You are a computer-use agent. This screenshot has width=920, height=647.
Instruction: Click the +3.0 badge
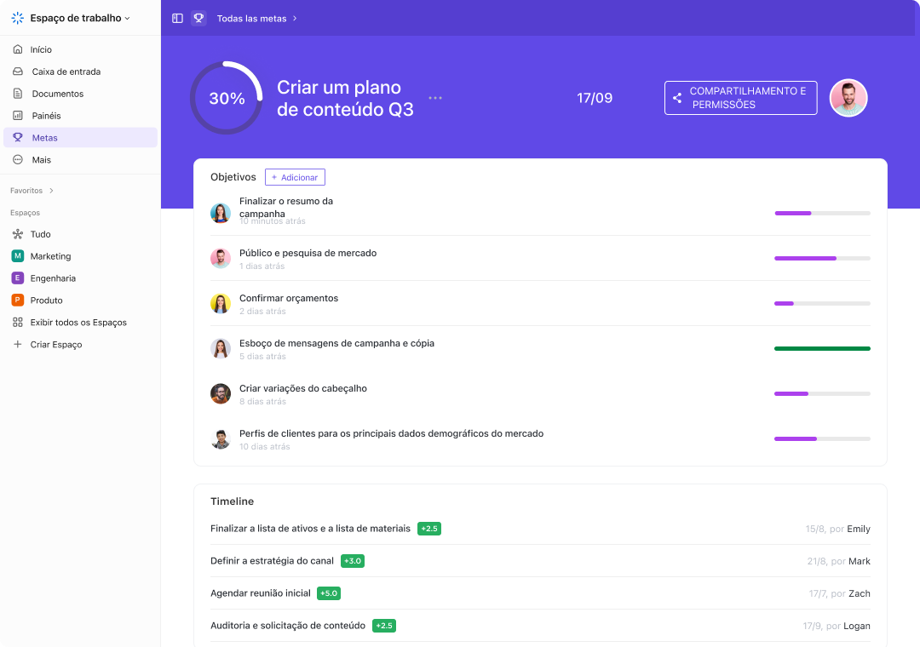pyautogui.click(x=353, y=561)
